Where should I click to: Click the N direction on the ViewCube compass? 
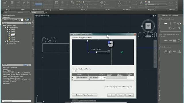[148, 20]
